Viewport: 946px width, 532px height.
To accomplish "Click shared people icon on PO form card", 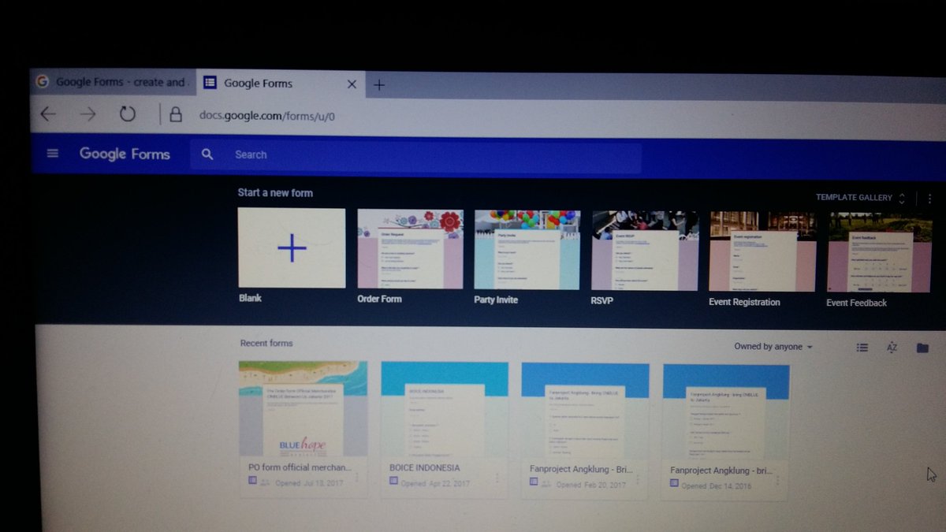I will (x=266, y=482).
